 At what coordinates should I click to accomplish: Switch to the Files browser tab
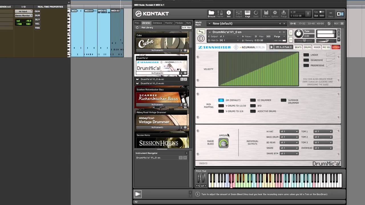click(137, 23)
